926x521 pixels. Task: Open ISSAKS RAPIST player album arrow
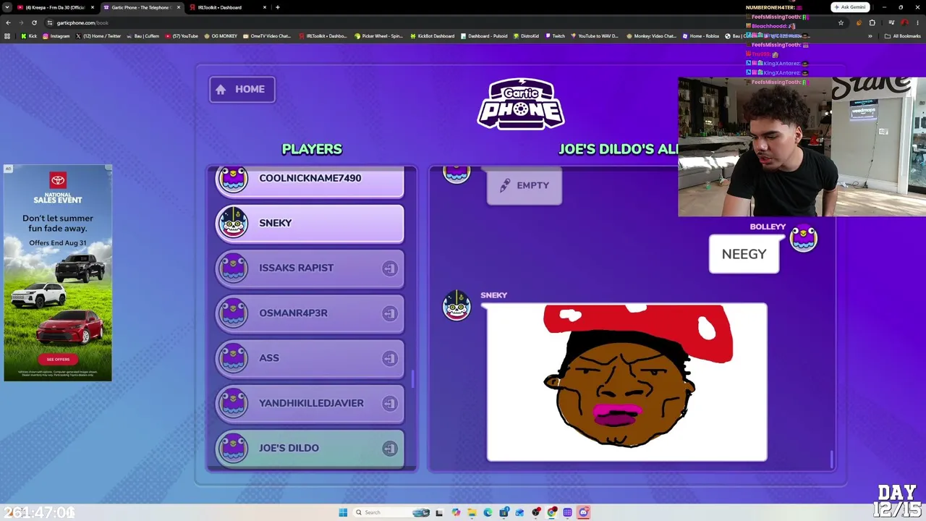[x=390, y=268]
